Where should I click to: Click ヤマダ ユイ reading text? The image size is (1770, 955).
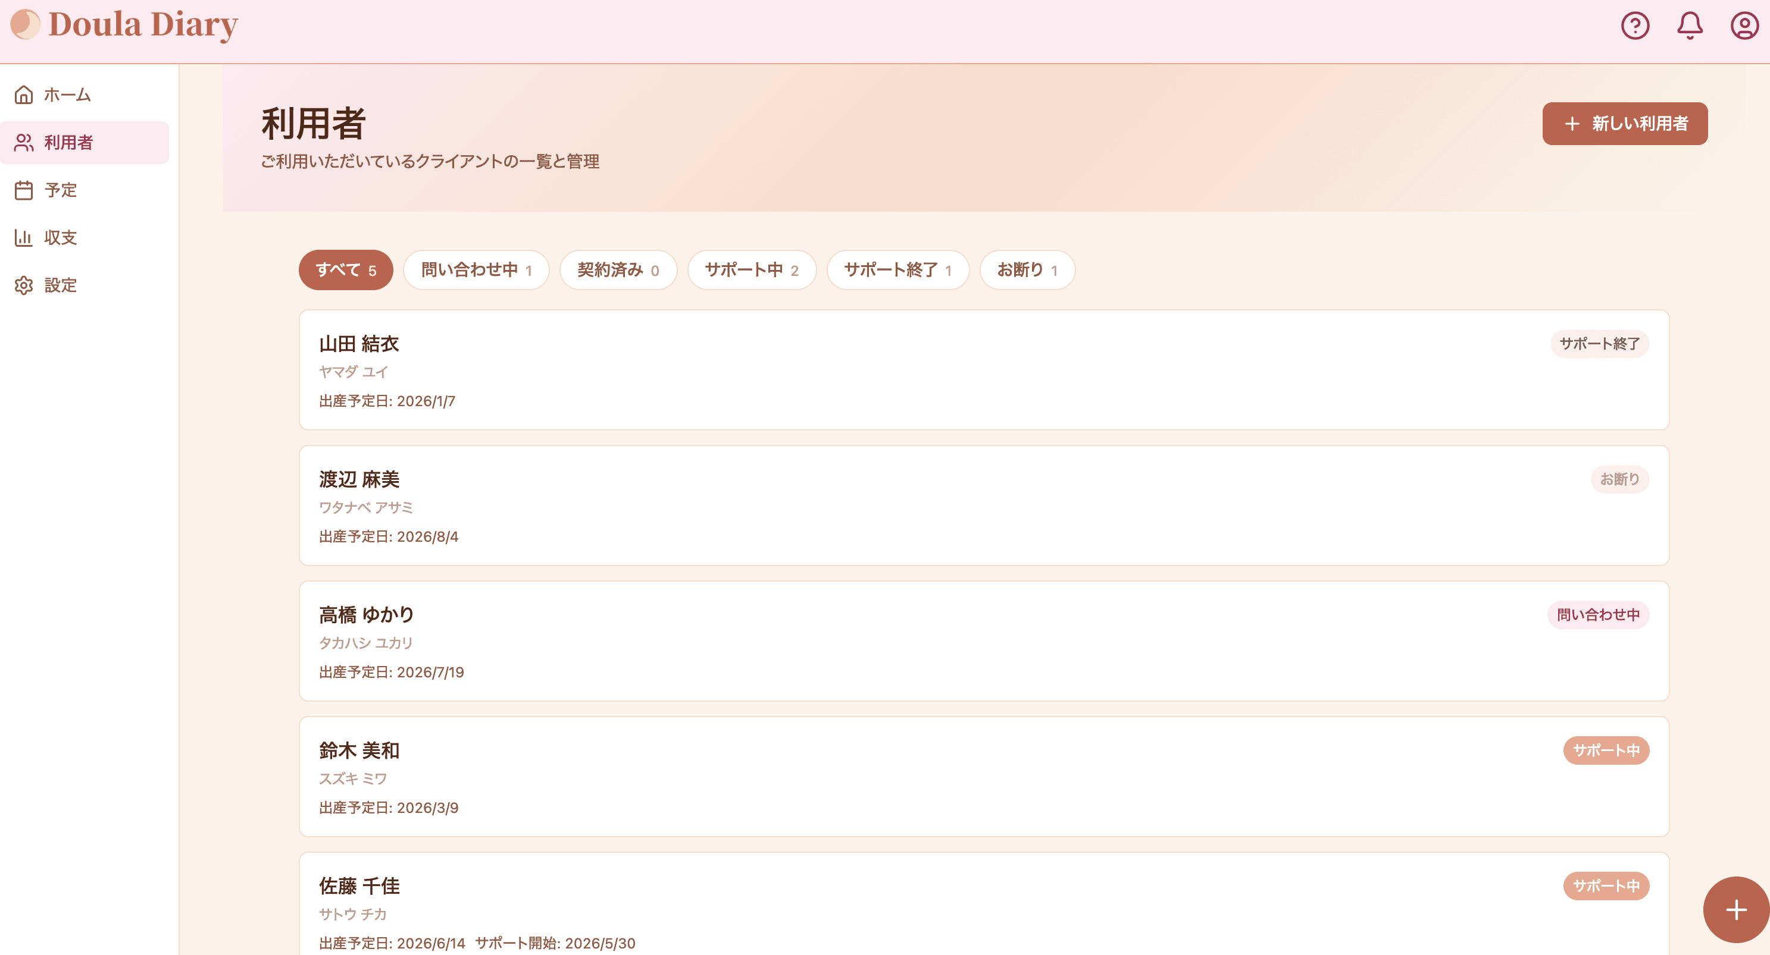[x=353, y=372]
